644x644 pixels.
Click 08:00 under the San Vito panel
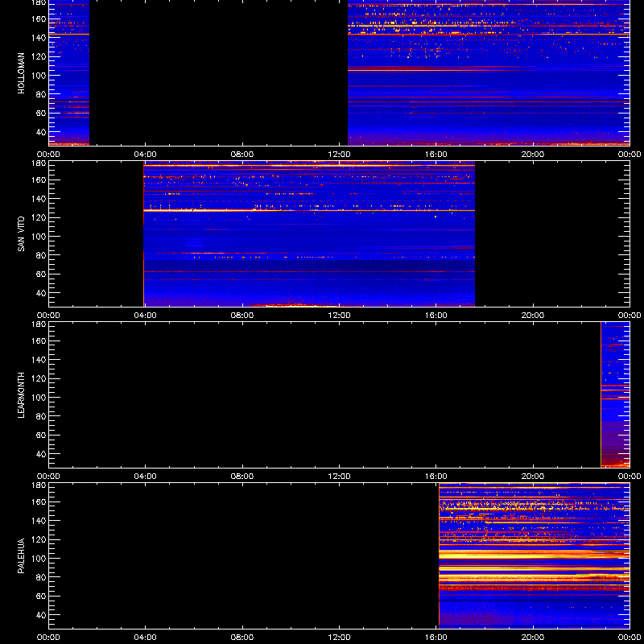tap(242, 316)
